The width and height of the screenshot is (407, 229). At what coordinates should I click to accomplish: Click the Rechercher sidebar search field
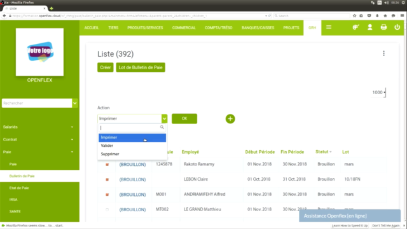pos(37,103)
